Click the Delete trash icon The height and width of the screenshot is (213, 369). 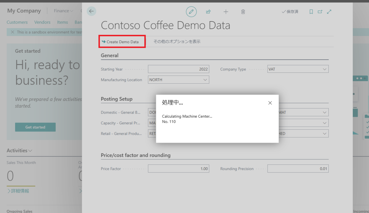[x=243, y=11]
